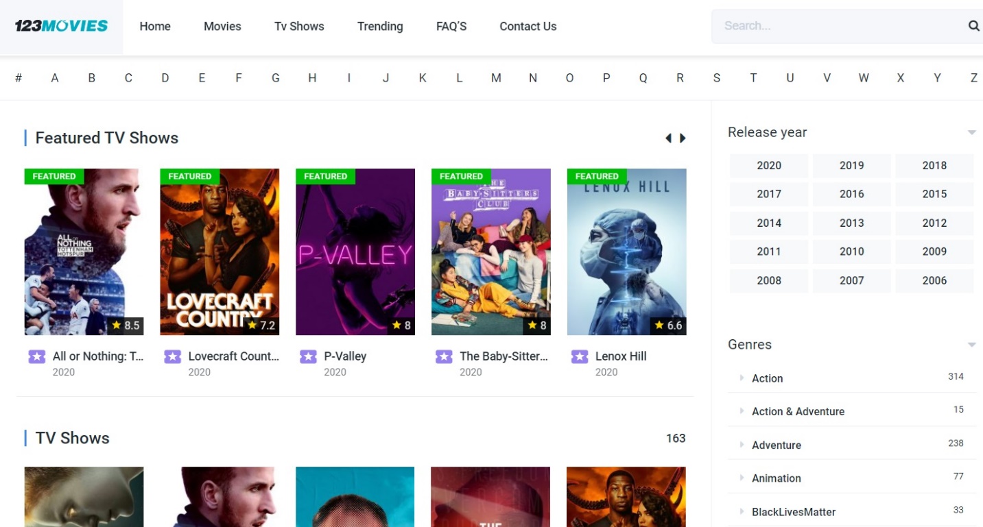
Task: Open the All or Nothing title link
Action: pyautogui.click(x=98, y=356)
